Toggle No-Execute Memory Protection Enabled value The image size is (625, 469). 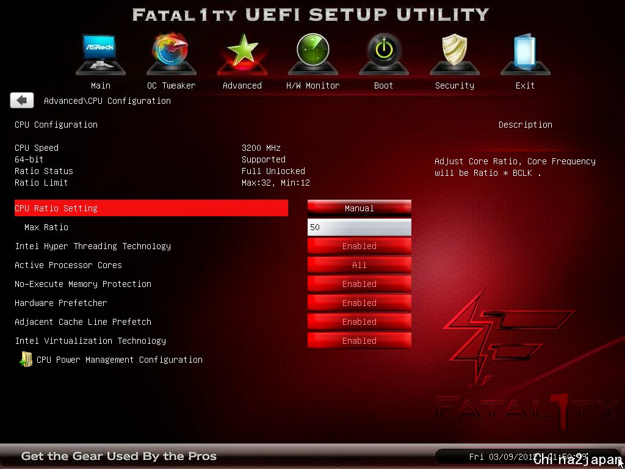coord(359,284)
